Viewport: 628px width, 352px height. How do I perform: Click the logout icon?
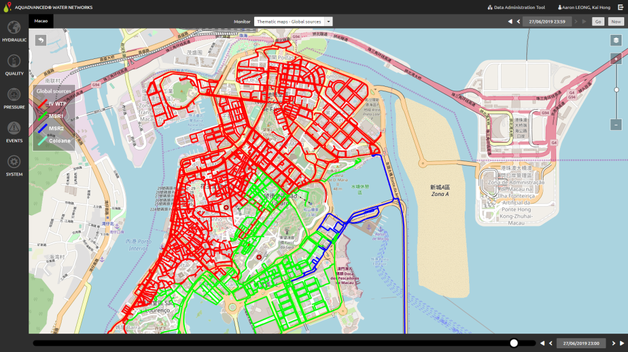[620, 7]
